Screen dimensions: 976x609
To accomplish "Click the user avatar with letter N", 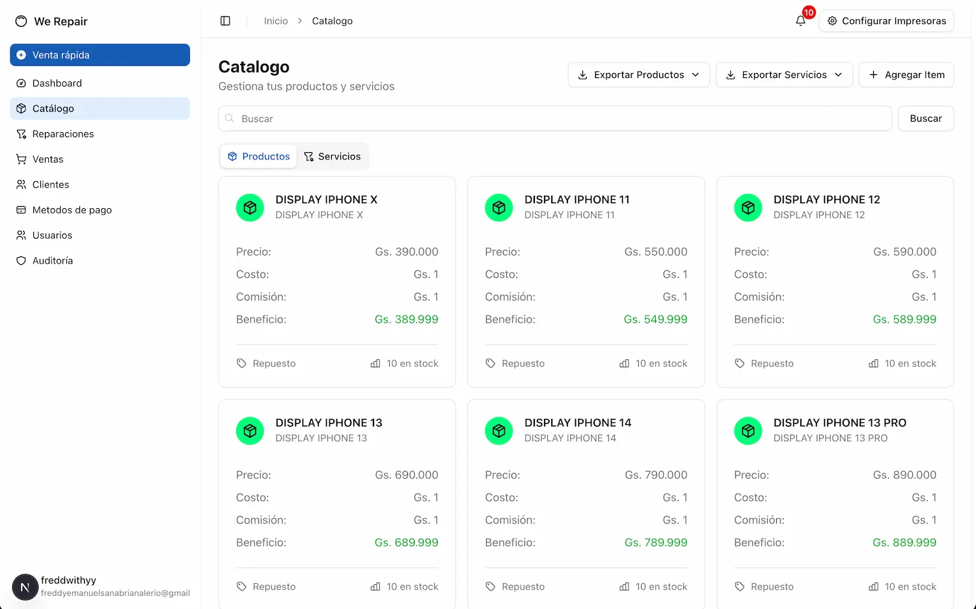I will click(x=25, y=587).
